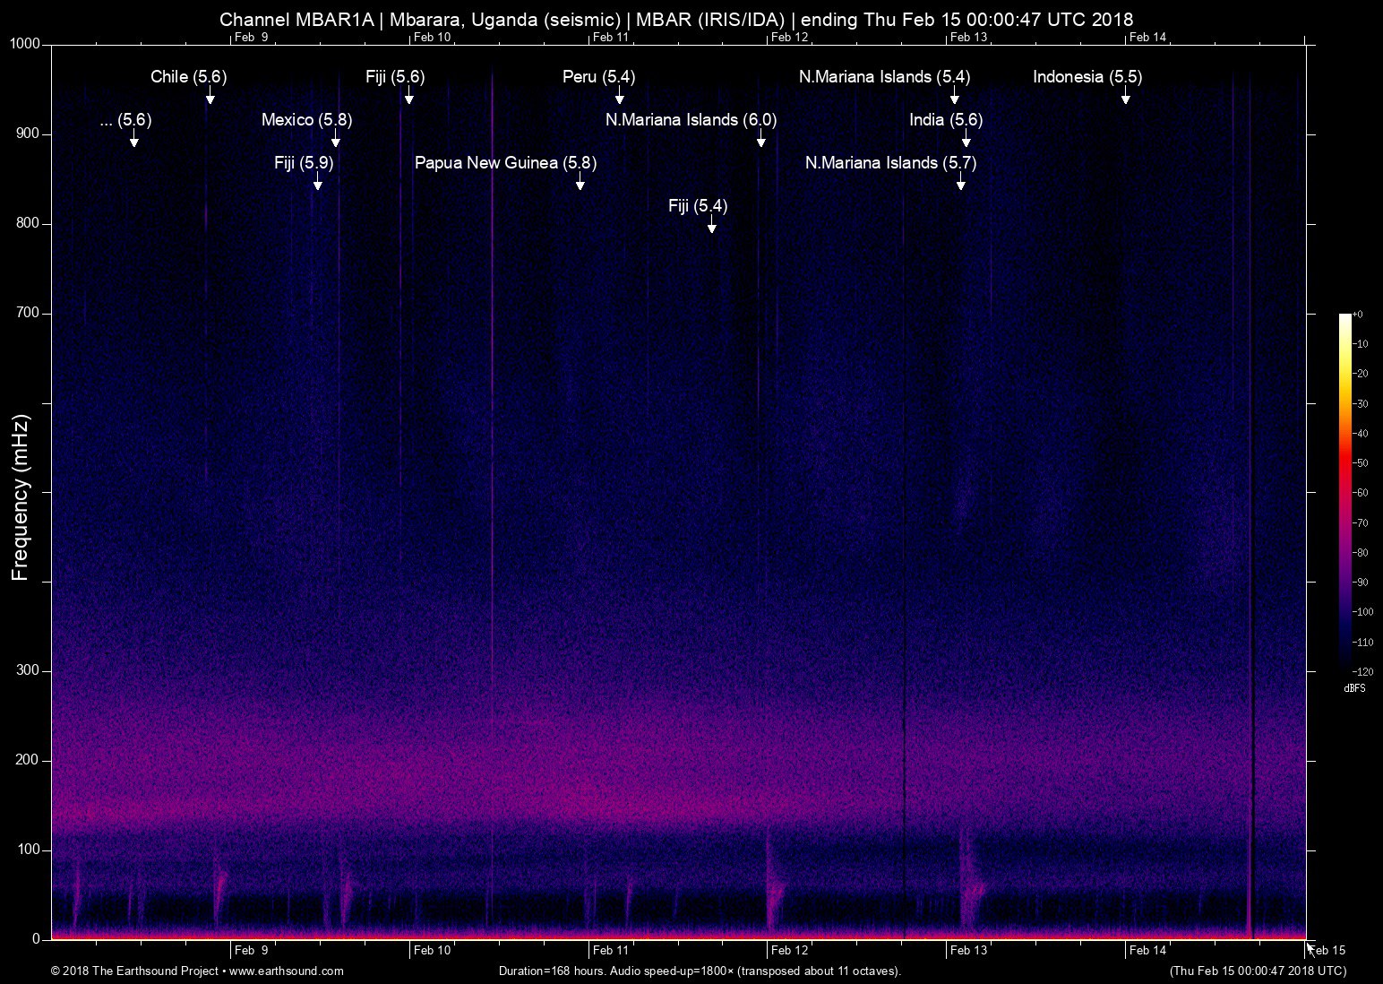Select the arrow below Indonesia (5.5)

pos(1126,95)
